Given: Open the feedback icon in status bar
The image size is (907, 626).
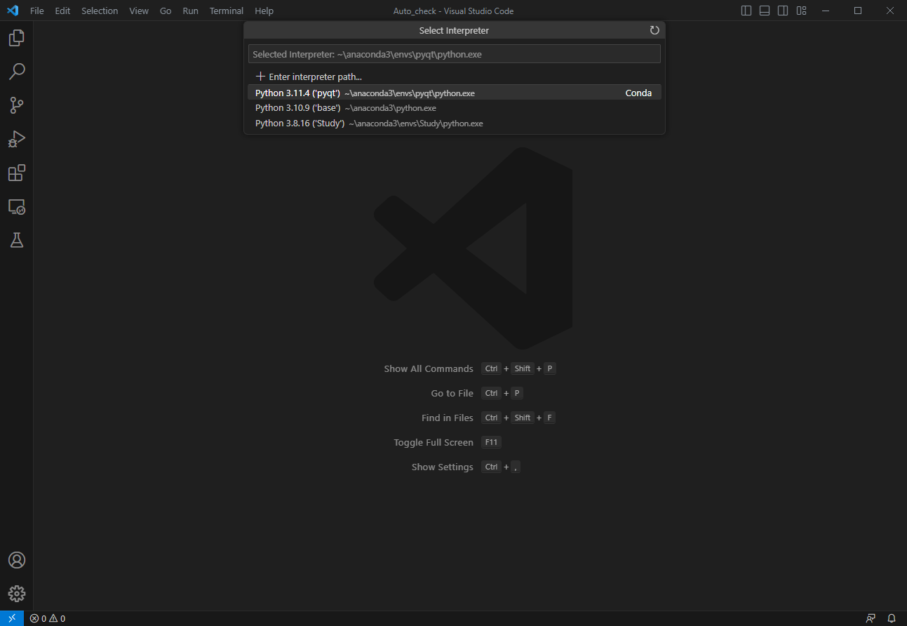Looking at the screenshot, I should [871, 618].
